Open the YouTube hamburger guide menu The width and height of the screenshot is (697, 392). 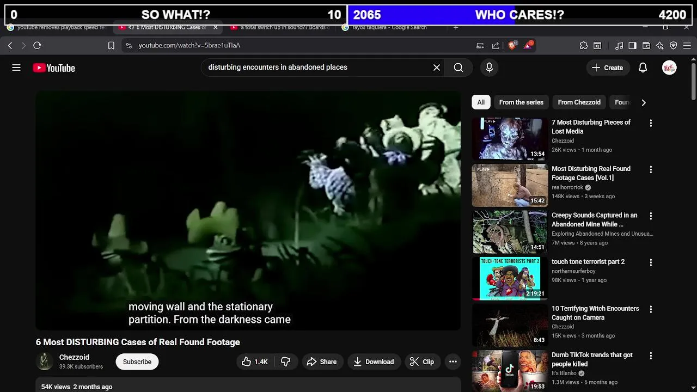click(16, 68)
